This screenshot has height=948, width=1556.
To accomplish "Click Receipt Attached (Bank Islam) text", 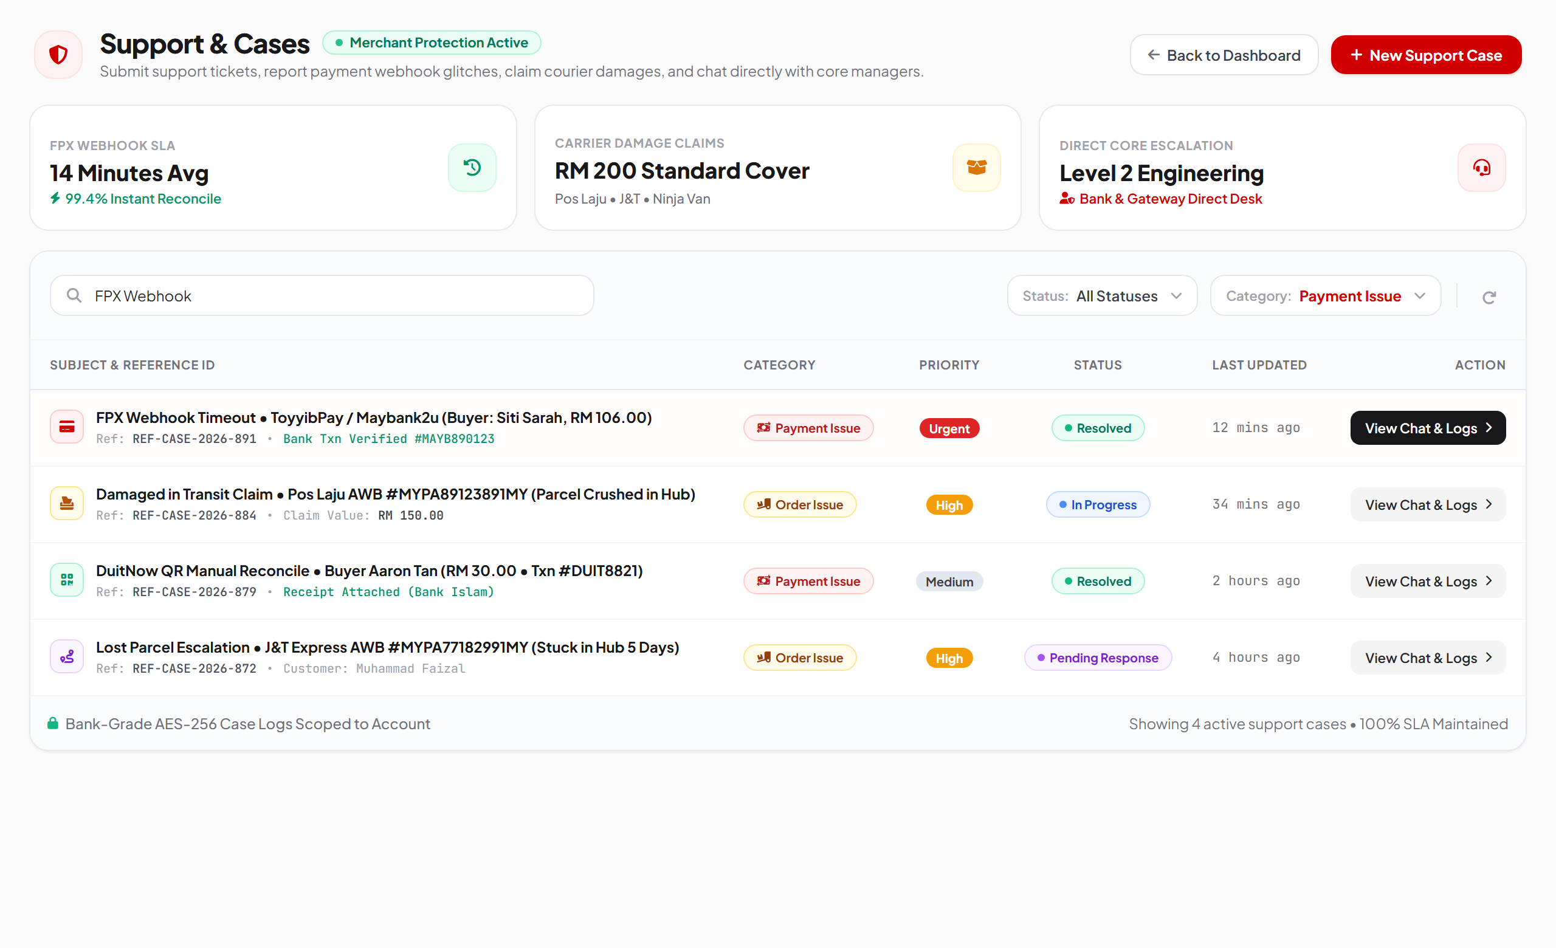I will point(388,591).
